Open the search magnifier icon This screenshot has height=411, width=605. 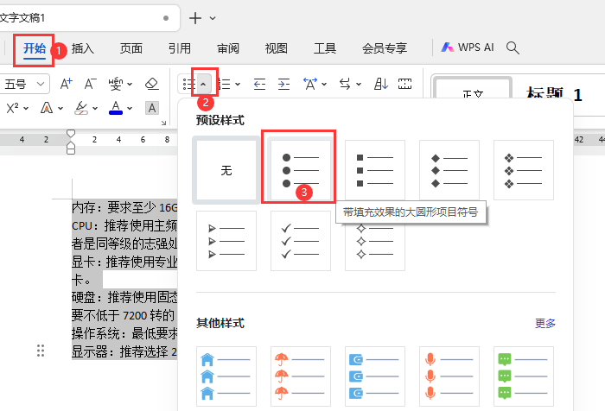tap(513, 47)
